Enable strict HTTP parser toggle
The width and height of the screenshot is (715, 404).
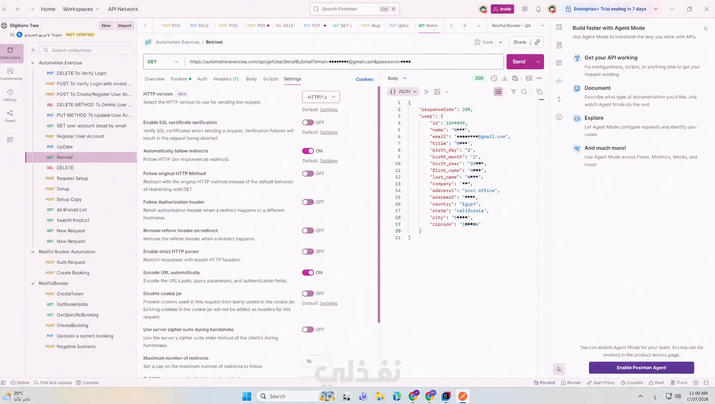308,251
